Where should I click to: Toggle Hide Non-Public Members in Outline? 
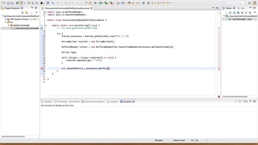246,12
